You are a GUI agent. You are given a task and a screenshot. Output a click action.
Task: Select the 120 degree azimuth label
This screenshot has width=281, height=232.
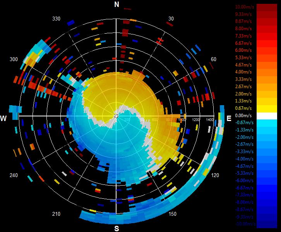tap(215, 175)
